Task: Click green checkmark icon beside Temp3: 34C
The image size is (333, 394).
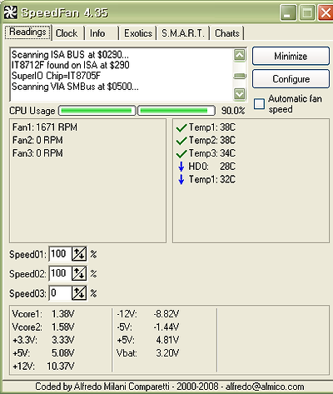Action: click(x=181, y=153)
